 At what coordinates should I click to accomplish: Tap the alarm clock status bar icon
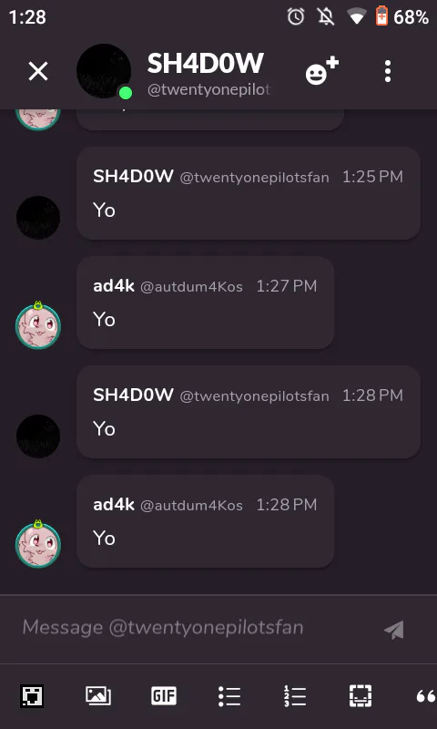click(x=296, y=16)
